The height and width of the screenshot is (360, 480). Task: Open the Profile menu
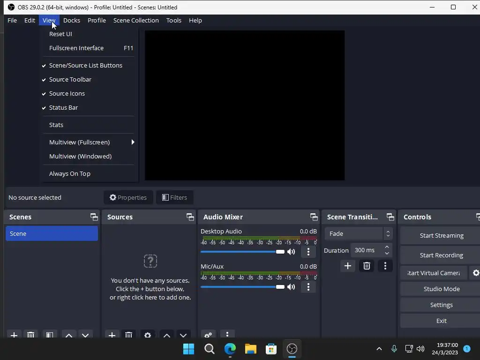tap(97, 21)
